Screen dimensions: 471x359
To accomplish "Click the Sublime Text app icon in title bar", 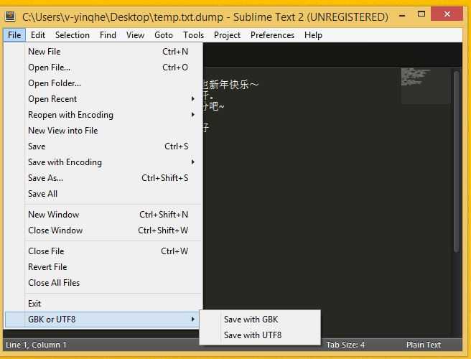I will click(x=10, y=17).
